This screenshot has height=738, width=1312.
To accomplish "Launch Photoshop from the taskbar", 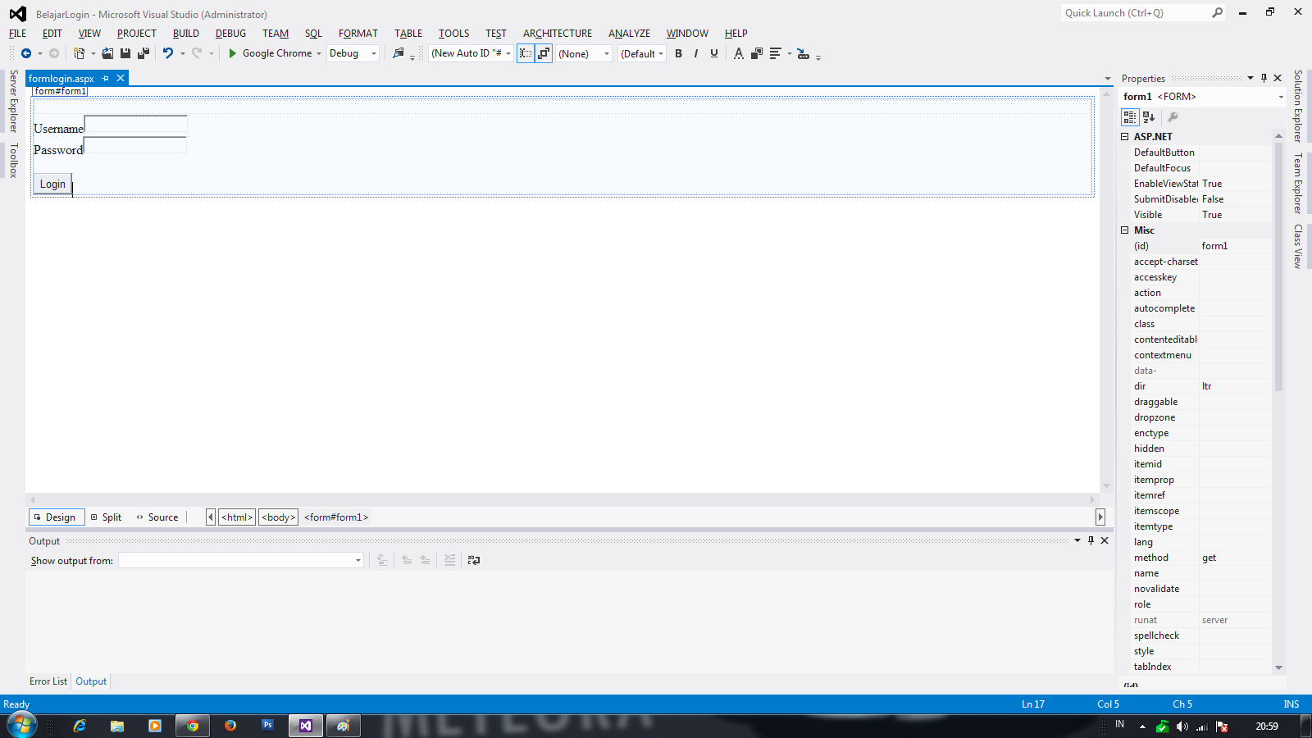I will pos(267,726).
